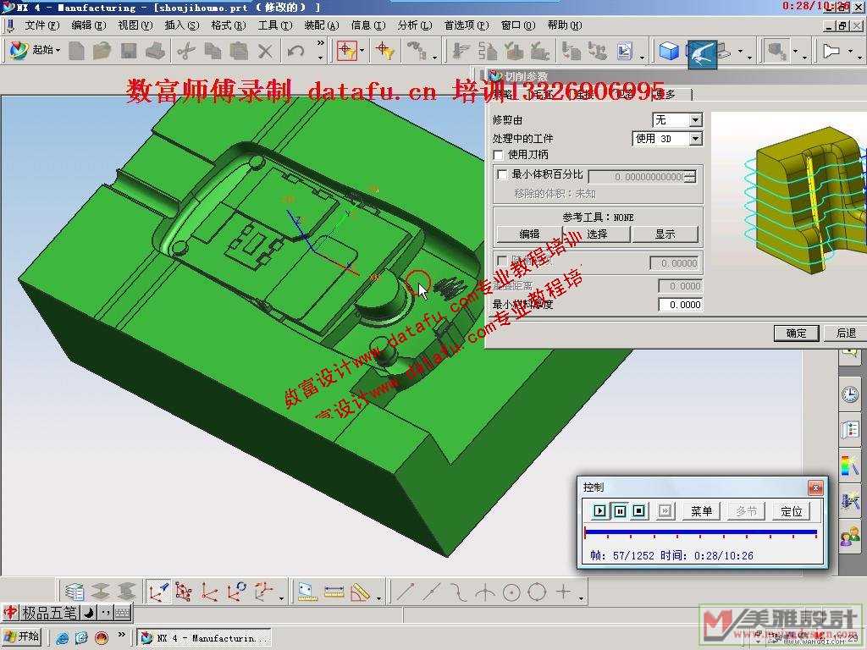Click the 后退 button
867x650 pixels.
click(x=846, y=333)
